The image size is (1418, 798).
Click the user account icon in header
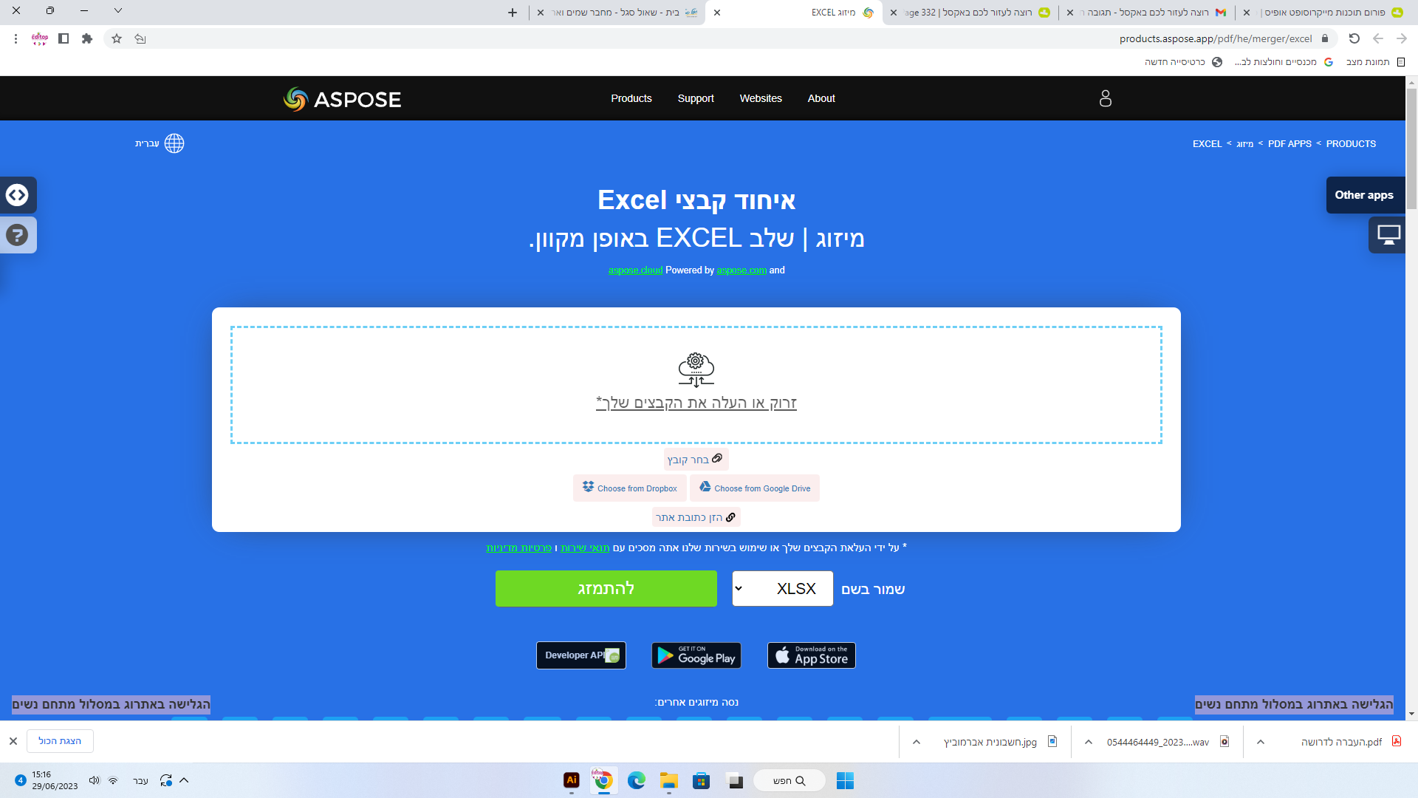pos(1105,98)
